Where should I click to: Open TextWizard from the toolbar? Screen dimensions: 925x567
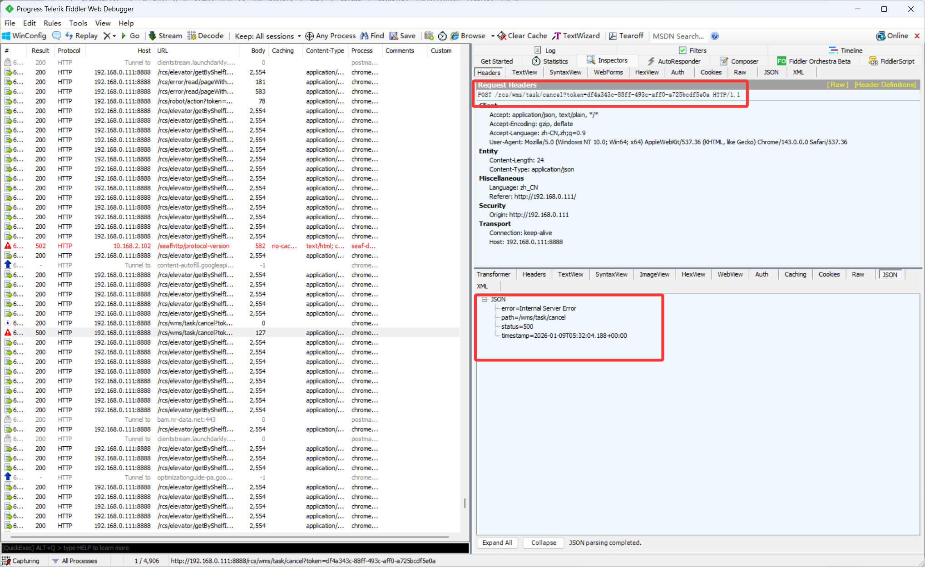point(576,36)
